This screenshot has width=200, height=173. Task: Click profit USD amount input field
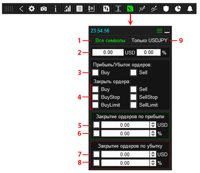click(125, 125)
